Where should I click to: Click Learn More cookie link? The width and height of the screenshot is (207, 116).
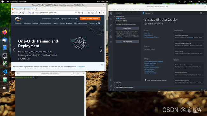(x=81, y=67)
